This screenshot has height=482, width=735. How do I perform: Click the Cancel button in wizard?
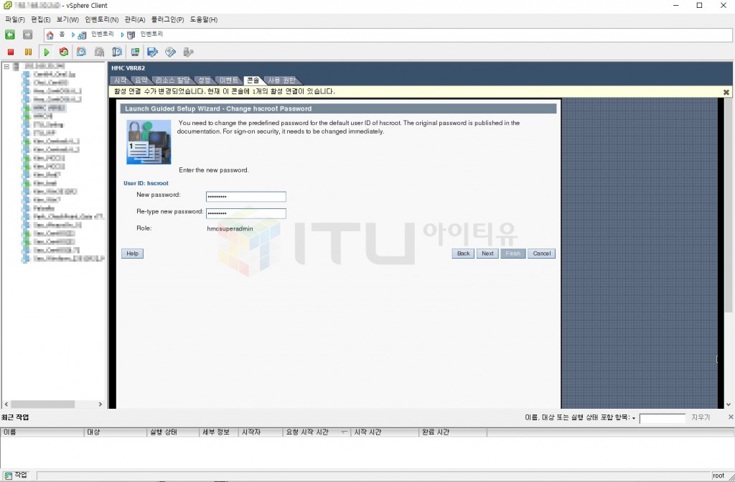pos(541,254)
